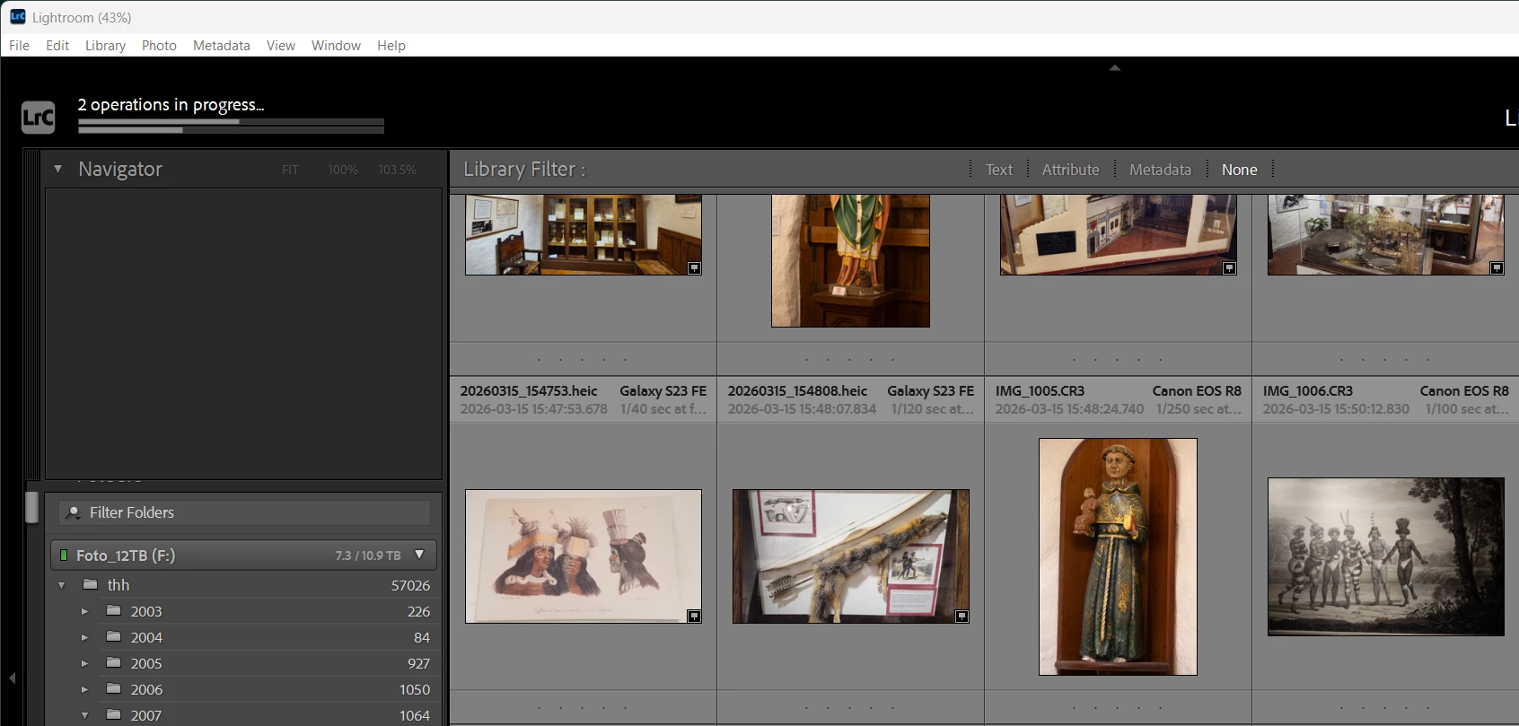This screenshot has height=726, width=1519.
Task: Open the Help menu
Action: (x=391, y=45)
